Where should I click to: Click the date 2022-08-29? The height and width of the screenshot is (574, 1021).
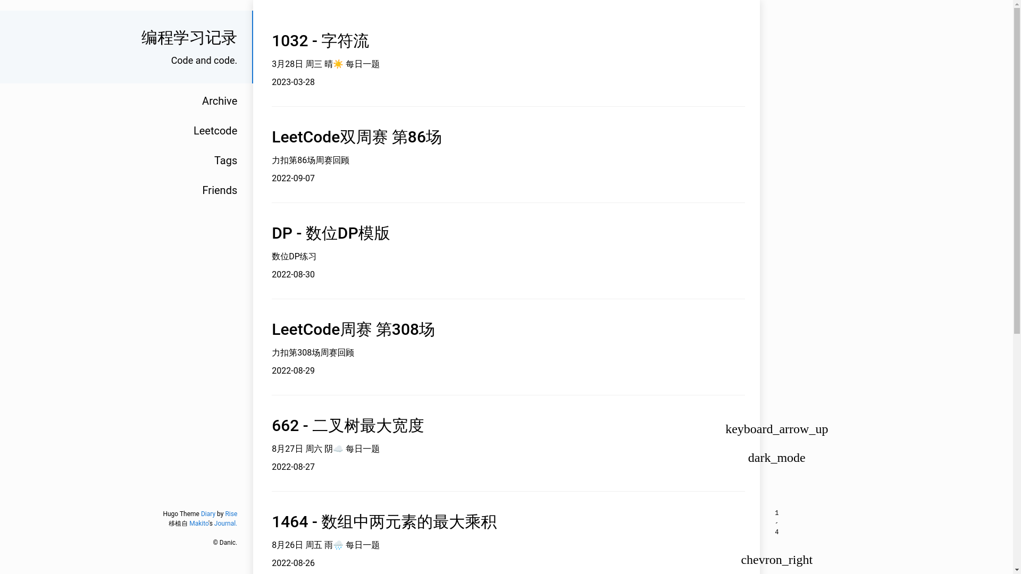(x=293, y=370)
